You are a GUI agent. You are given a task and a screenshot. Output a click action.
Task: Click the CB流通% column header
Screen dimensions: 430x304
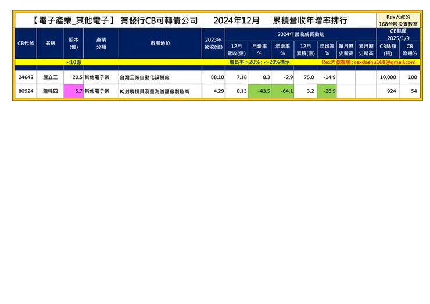pos(410,49)
